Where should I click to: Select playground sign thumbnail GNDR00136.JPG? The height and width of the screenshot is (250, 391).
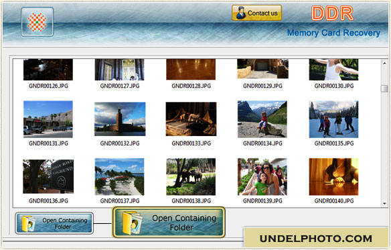coord(48,176)
